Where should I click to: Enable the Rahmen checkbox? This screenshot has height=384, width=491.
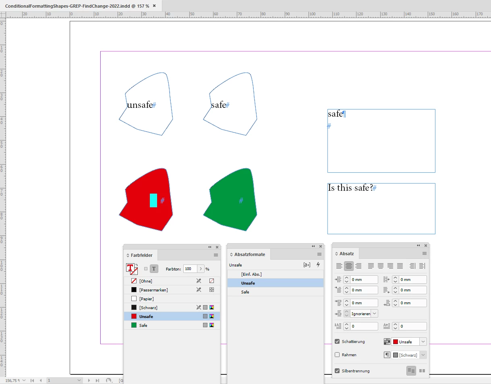pyautogui.click(x=338, y=355)
